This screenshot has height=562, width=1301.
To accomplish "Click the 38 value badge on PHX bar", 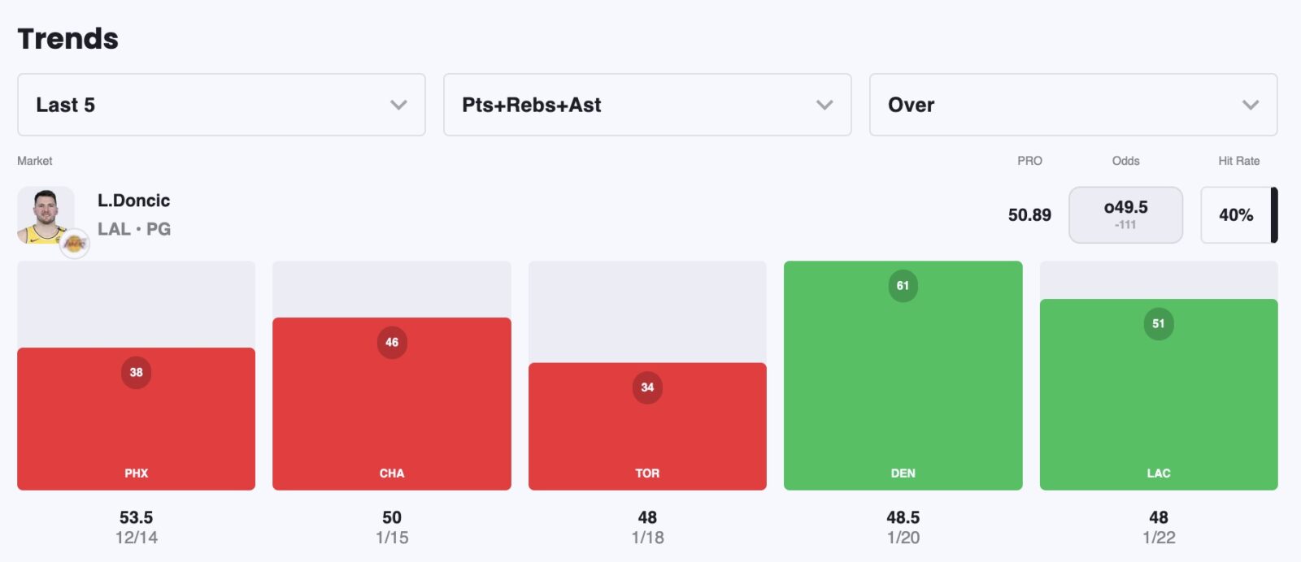I will point(136,373).
